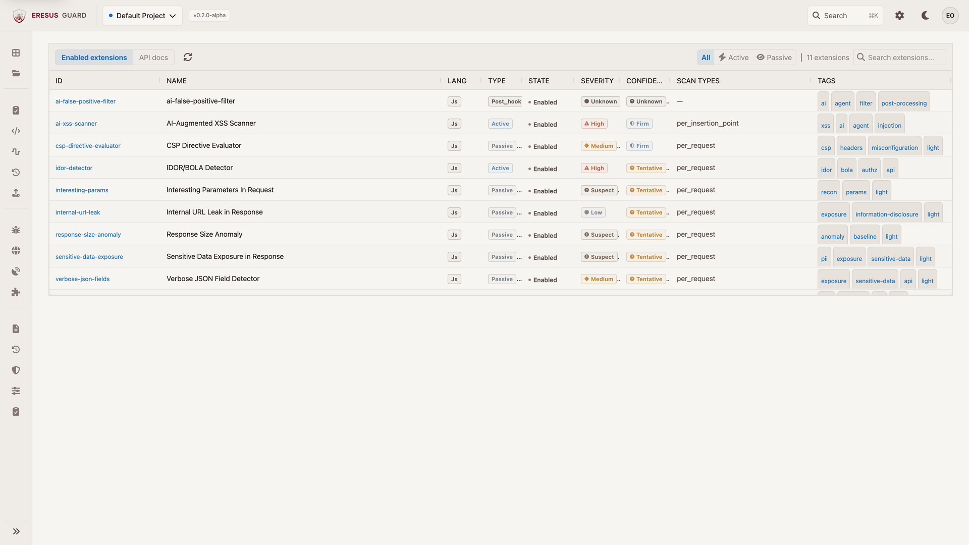Click the per_insertion_point scan type cell
Screen dimensions: 969x545
click(707, 123)
